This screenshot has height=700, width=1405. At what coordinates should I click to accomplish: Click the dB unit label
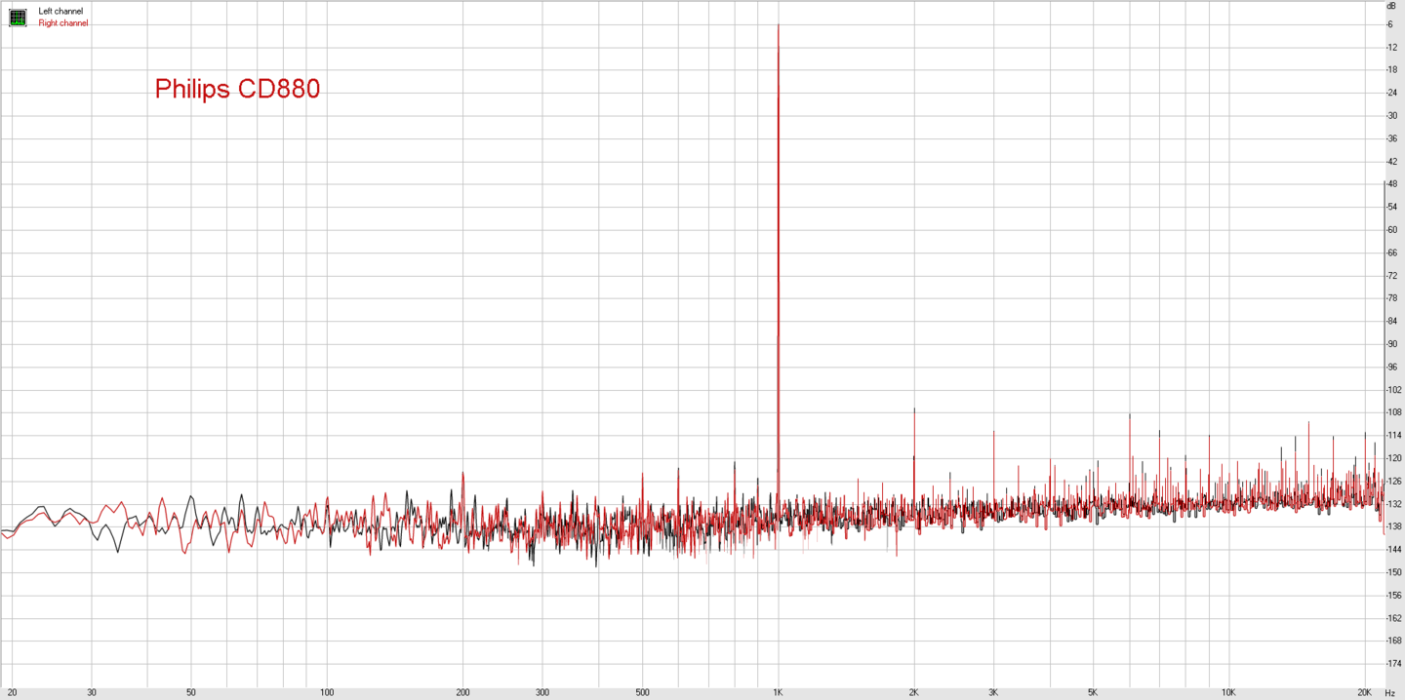point(1391,6)
